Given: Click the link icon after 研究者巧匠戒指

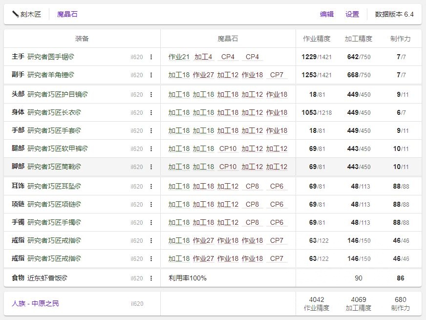Looking at the screenshot, I should (78, 241).
